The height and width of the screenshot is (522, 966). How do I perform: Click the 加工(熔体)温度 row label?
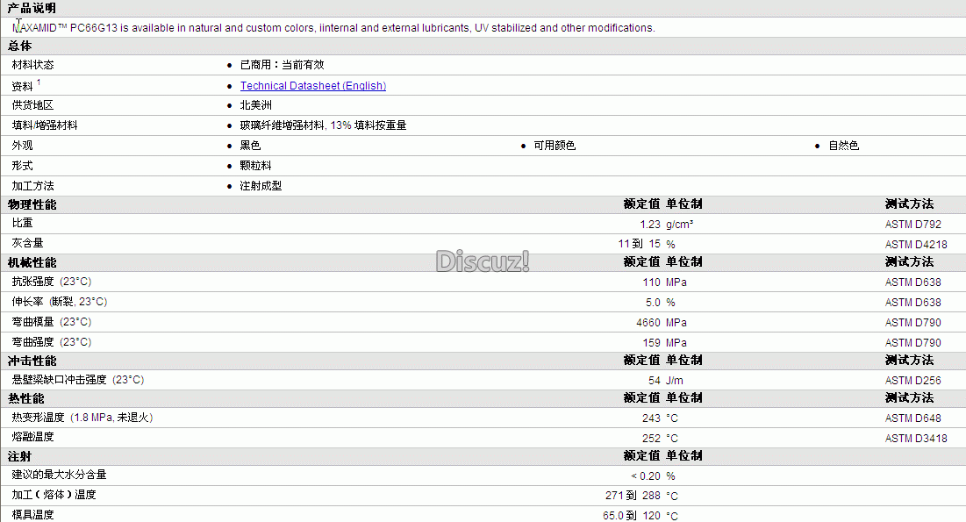54,495
